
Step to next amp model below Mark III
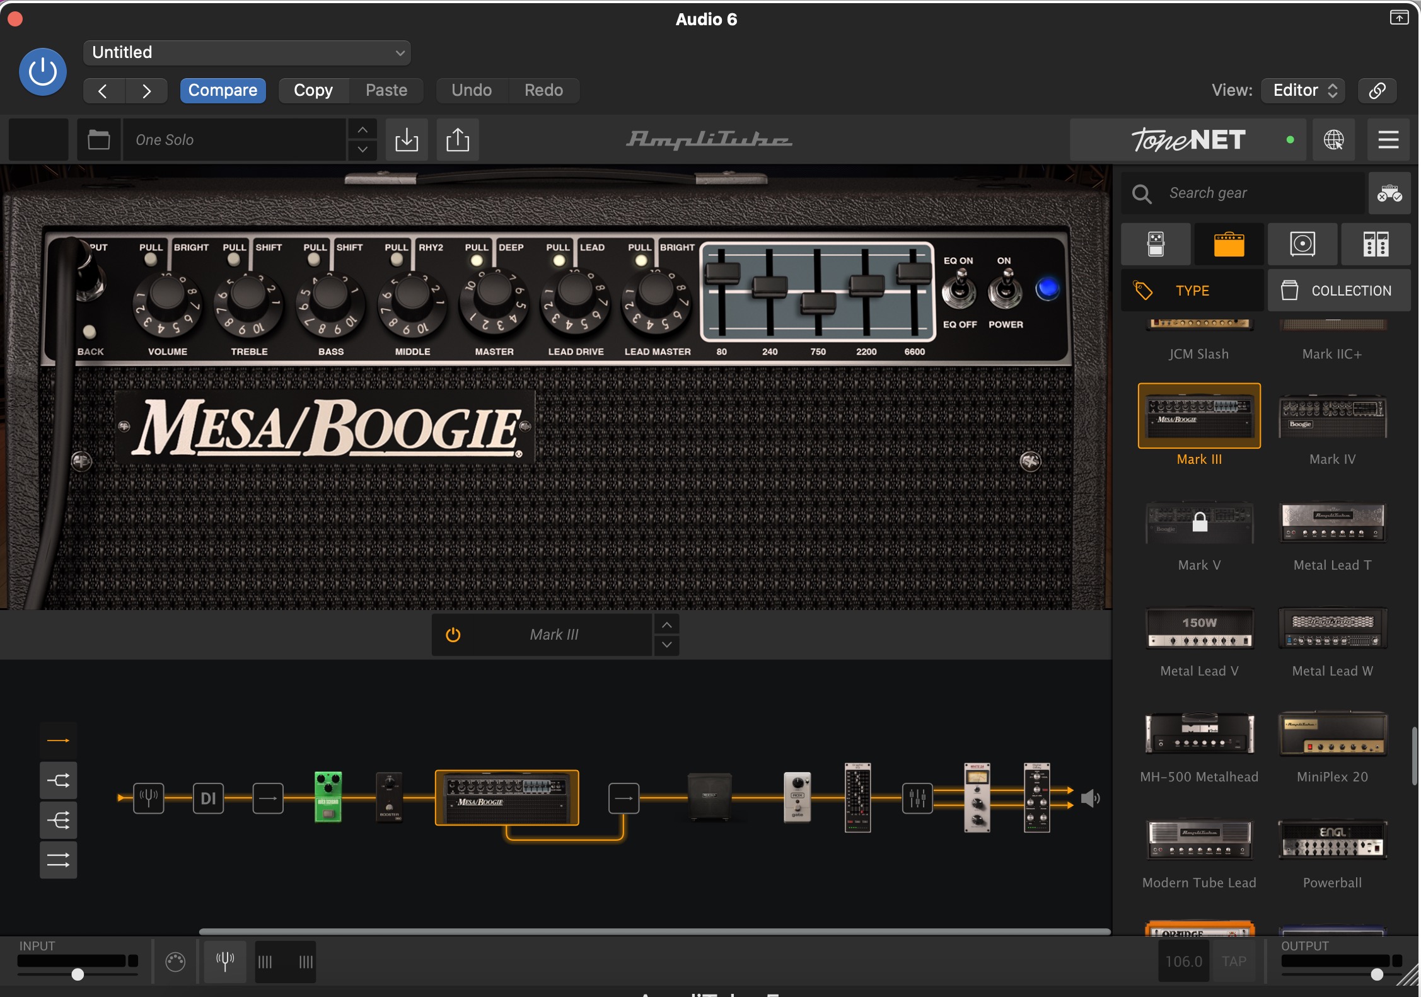(666, 645)
